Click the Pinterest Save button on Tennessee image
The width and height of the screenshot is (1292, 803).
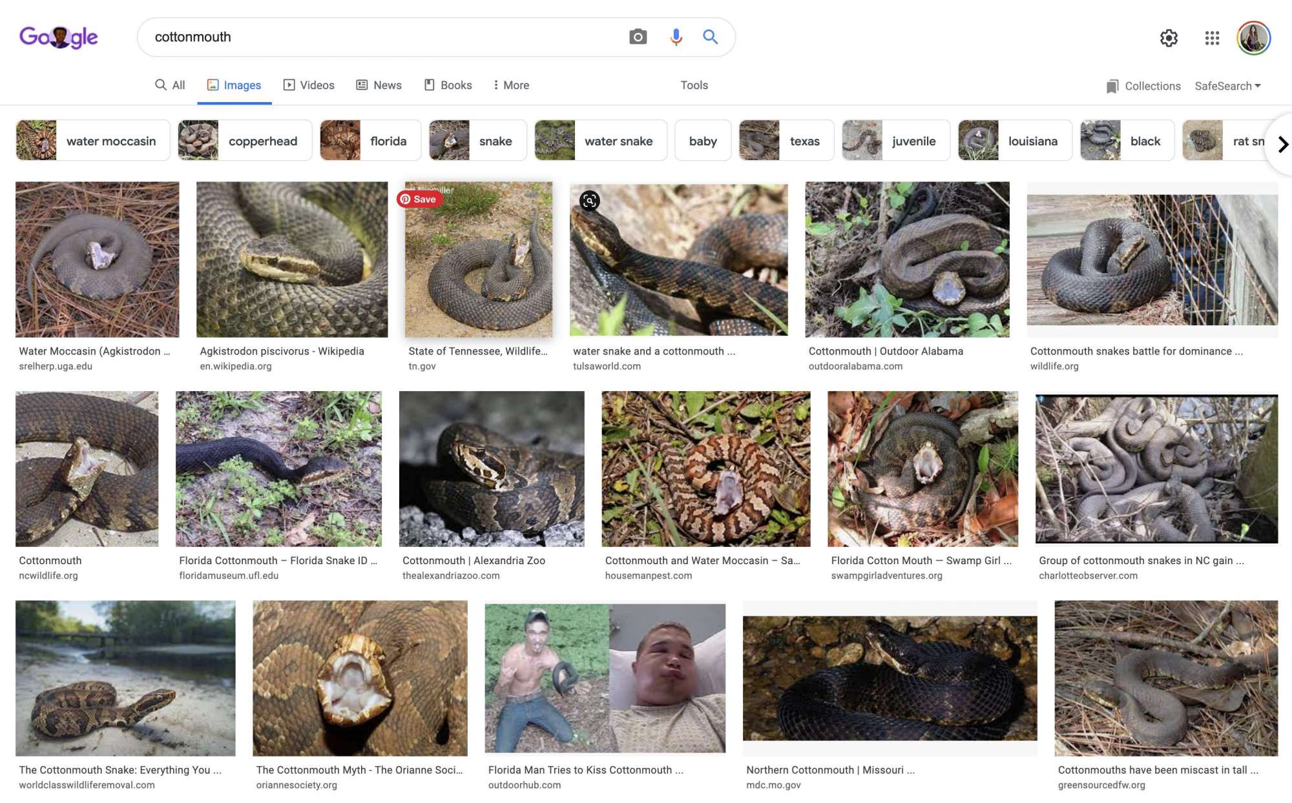tap(419, 199)
